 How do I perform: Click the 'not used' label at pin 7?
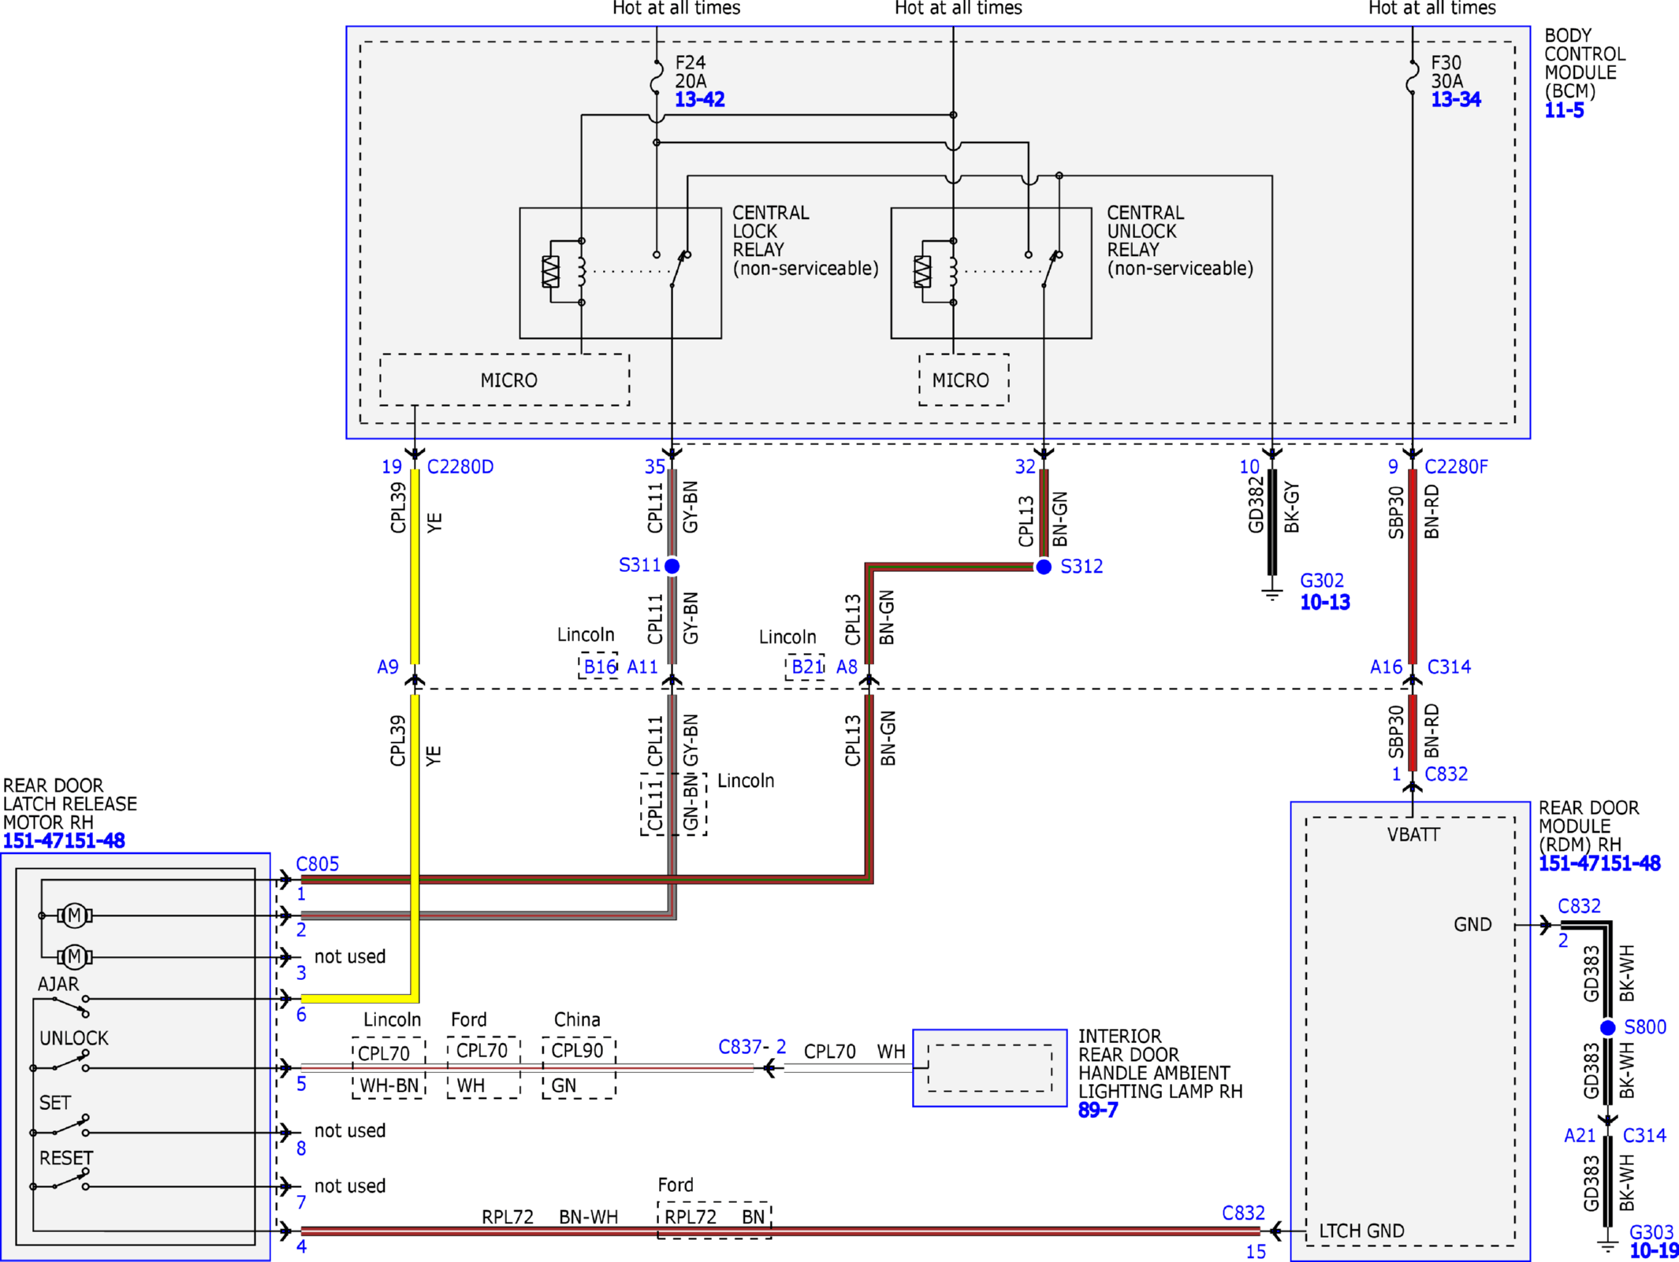[x=350, y=1186]
